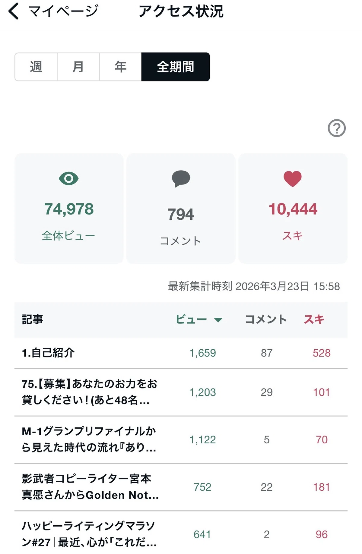Open the 1.自己紹介 article
Viewport: 362px width, 554px height.
(x=181, y=353)
